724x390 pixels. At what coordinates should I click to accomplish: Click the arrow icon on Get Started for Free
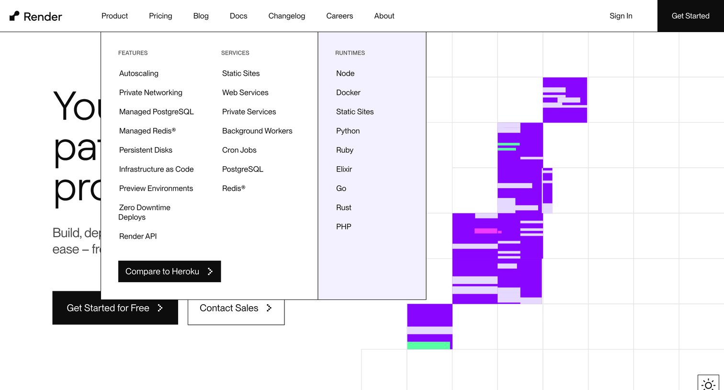pos(160,308)
